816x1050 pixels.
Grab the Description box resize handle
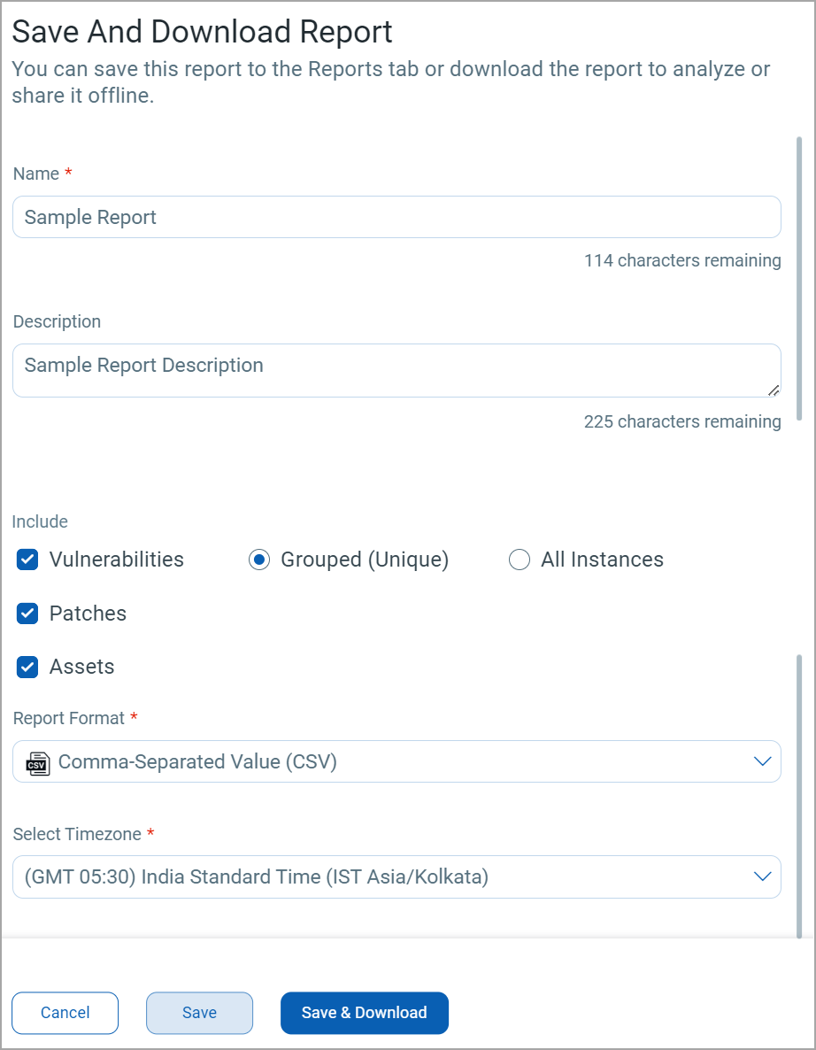pyautogui.click(x=774, y=390)
